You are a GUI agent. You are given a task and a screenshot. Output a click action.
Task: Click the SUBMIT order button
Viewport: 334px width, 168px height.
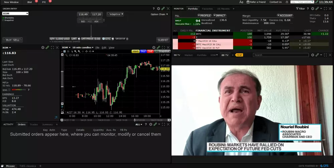[x=163, y=40]
